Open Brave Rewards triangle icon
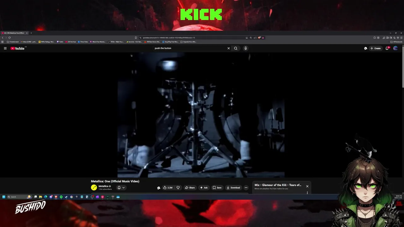404x227 pixels. pos(263,38)
